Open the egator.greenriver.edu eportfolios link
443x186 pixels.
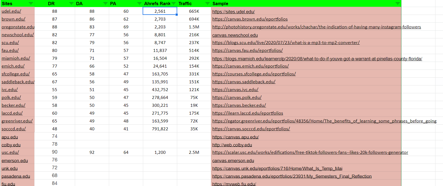pyautogui.click(x=324, y=121)
